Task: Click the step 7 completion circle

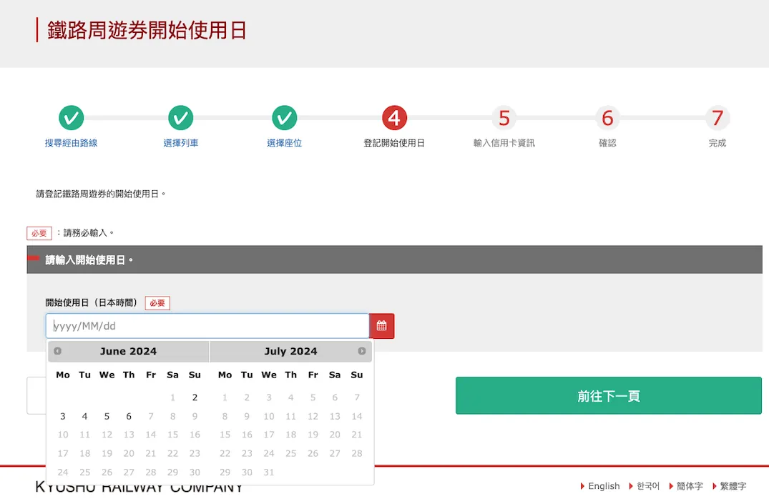Action: pos(717,118)
